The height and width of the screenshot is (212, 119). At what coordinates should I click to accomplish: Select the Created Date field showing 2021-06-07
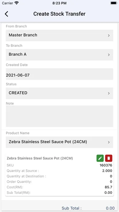click(x=59, y=74)
